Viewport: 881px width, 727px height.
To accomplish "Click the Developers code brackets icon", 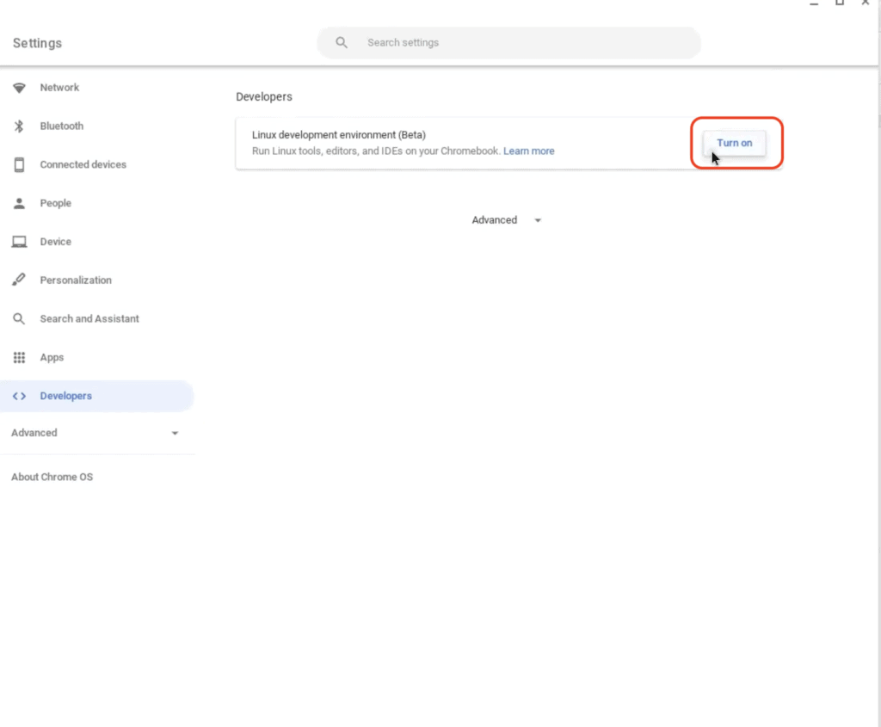I will 19,396.
